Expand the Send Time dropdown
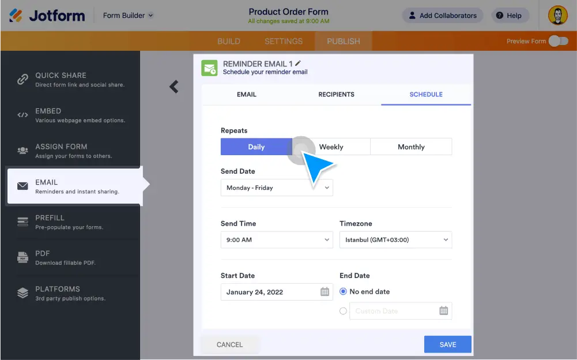 277,239
